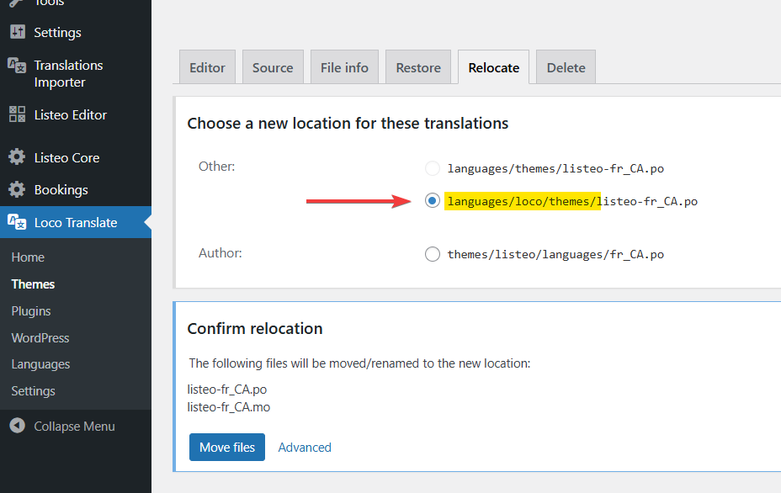Image resolution: width=781 pixels, height=493 pixels.
Task: Click the Loco Translate icon
Action: click(17, 222)
